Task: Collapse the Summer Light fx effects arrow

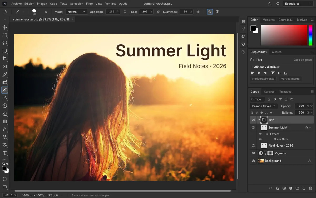Action: (310, 128)
